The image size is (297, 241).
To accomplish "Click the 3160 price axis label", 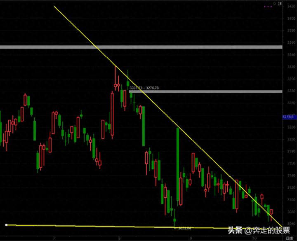I will [291, 163].
